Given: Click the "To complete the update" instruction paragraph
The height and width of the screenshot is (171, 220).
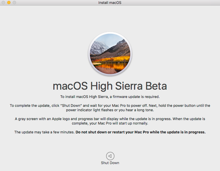Looking at the screenshot, I should pyautogui.click(x=110, y=108).
